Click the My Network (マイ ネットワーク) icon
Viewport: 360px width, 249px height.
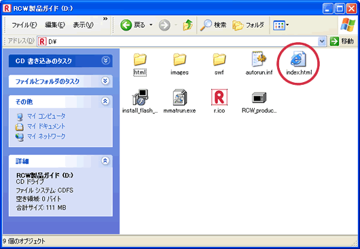20,137
